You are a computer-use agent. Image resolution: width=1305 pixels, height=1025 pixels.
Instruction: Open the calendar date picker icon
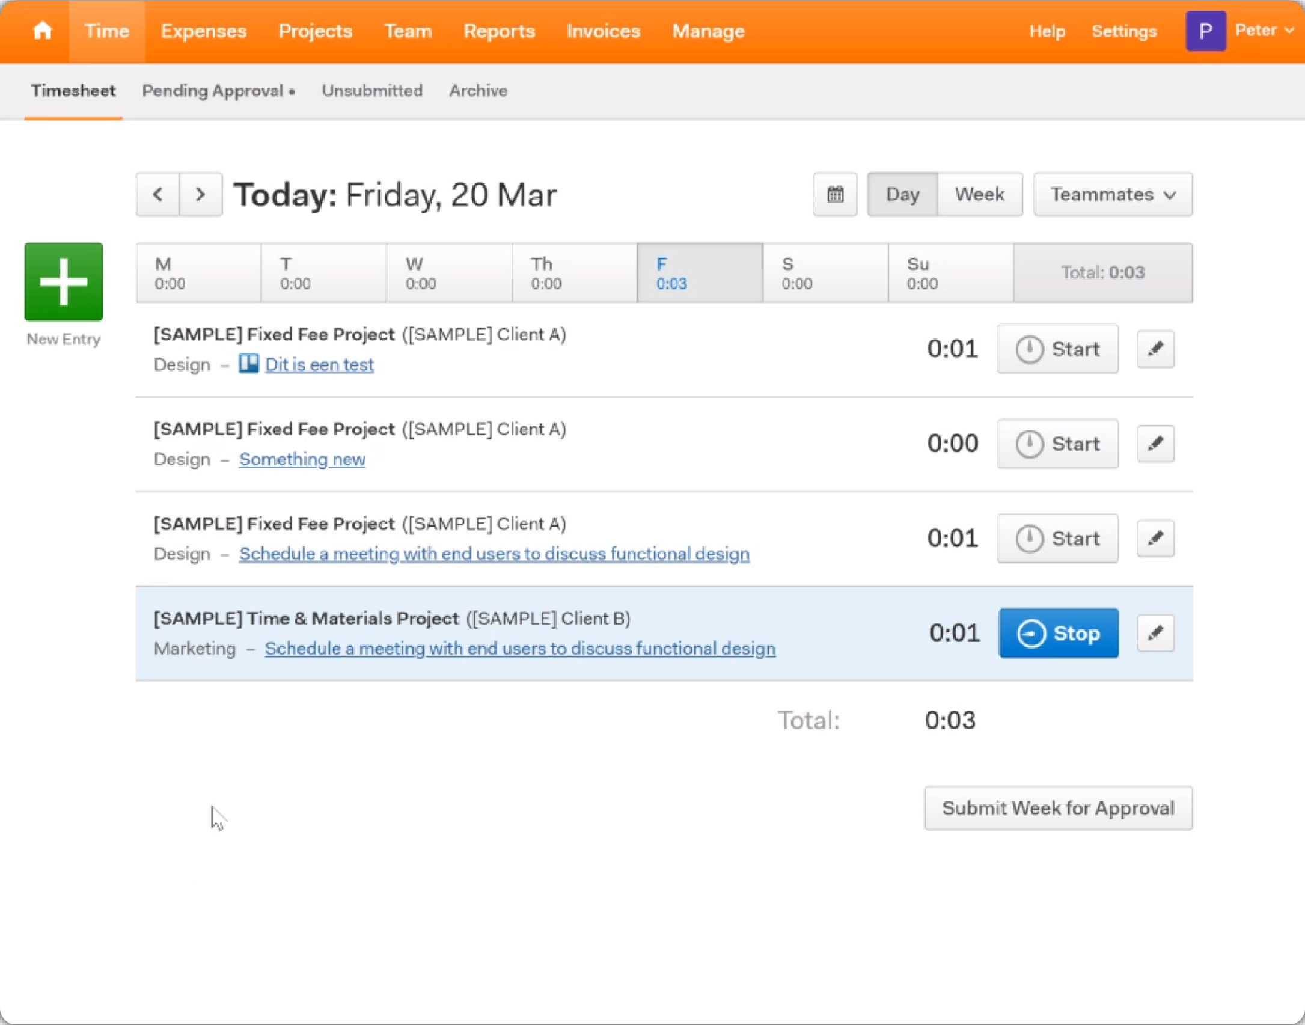tap(835, 194)
